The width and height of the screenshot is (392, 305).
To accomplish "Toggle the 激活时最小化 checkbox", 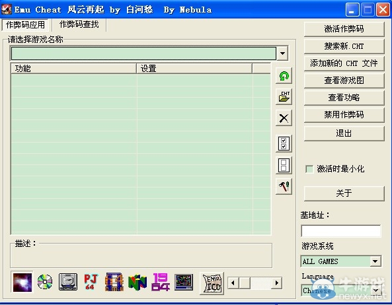I will pos(309,169).
